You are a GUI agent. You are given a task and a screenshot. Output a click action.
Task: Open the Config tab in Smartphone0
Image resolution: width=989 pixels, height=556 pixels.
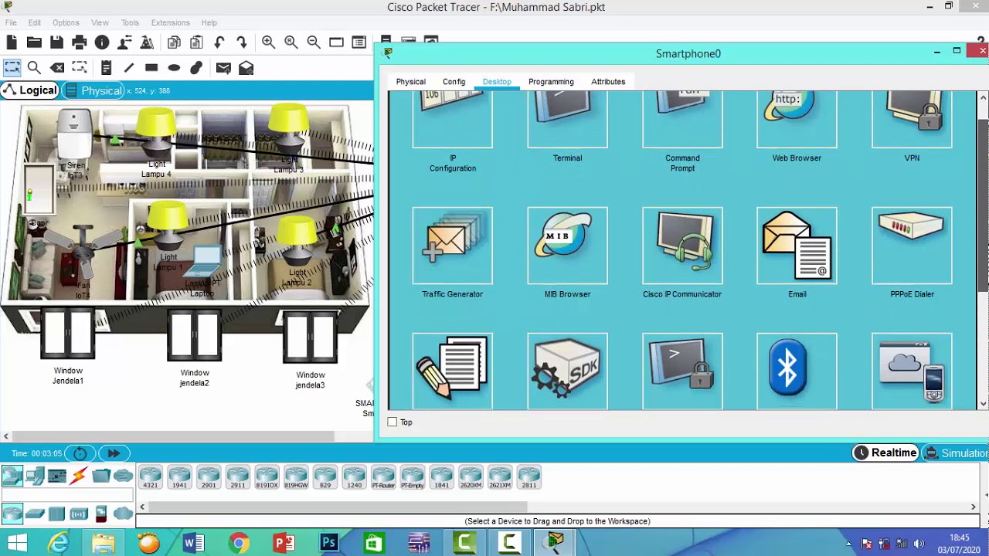(454, 82)
